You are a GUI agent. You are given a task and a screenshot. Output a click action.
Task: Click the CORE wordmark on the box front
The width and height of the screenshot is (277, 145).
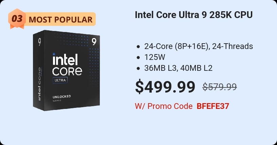tap(67, 71)
